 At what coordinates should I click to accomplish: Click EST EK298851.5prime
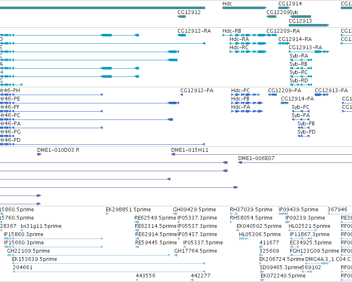128,210
